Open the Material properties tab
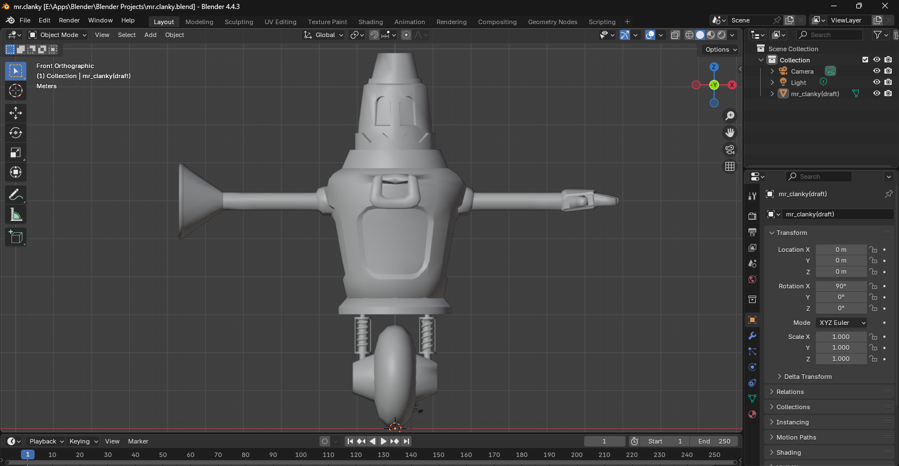This screenshot has width=899, height=466. 752,414
